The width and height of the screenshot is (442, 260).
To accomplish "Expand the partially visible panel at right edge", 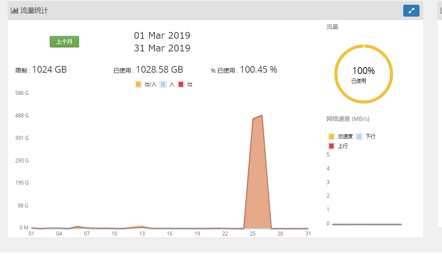I will [x=439, y=11].
